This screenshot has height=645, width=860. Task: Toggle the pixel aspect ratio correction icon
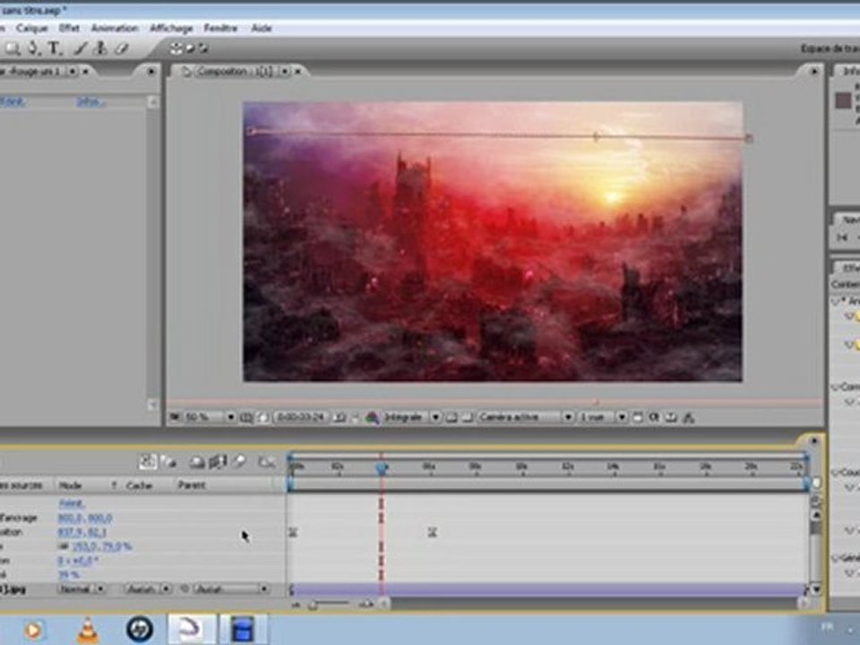point(637,417)
